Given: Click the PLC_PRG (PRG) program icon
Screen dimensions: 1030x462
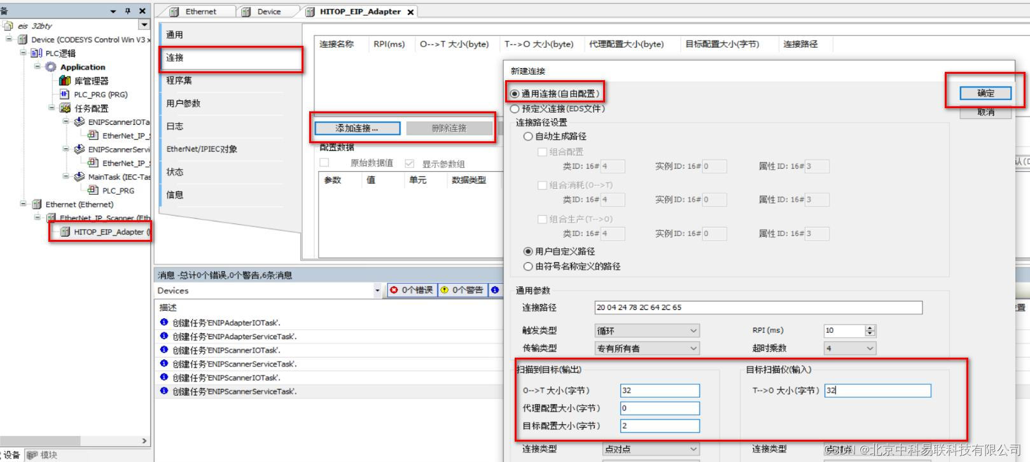Looking at the screenshot, I should point(64,94).
